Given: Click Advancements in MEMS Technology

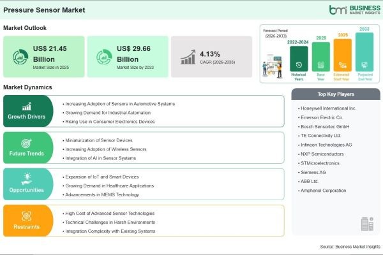Looking at the screenshot, I should [x=101, y=194].
